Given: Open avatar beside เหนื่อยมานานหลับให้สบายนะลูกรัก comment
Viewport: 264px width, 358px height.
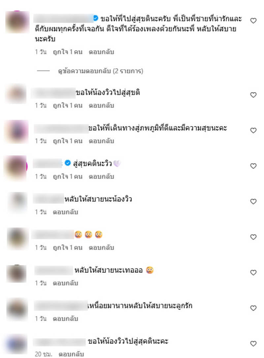Looking at the screenshot, I should coord(17,309).
